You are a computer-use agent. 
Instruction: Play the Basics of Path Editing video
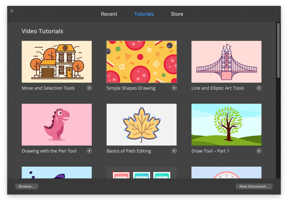click(174, 151)
